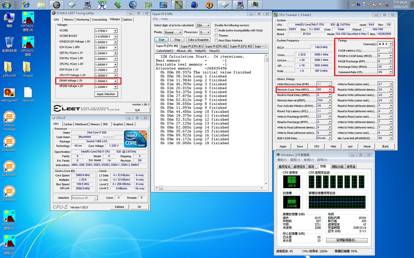Open the Resource Monitor button in Task Manager

347,240
